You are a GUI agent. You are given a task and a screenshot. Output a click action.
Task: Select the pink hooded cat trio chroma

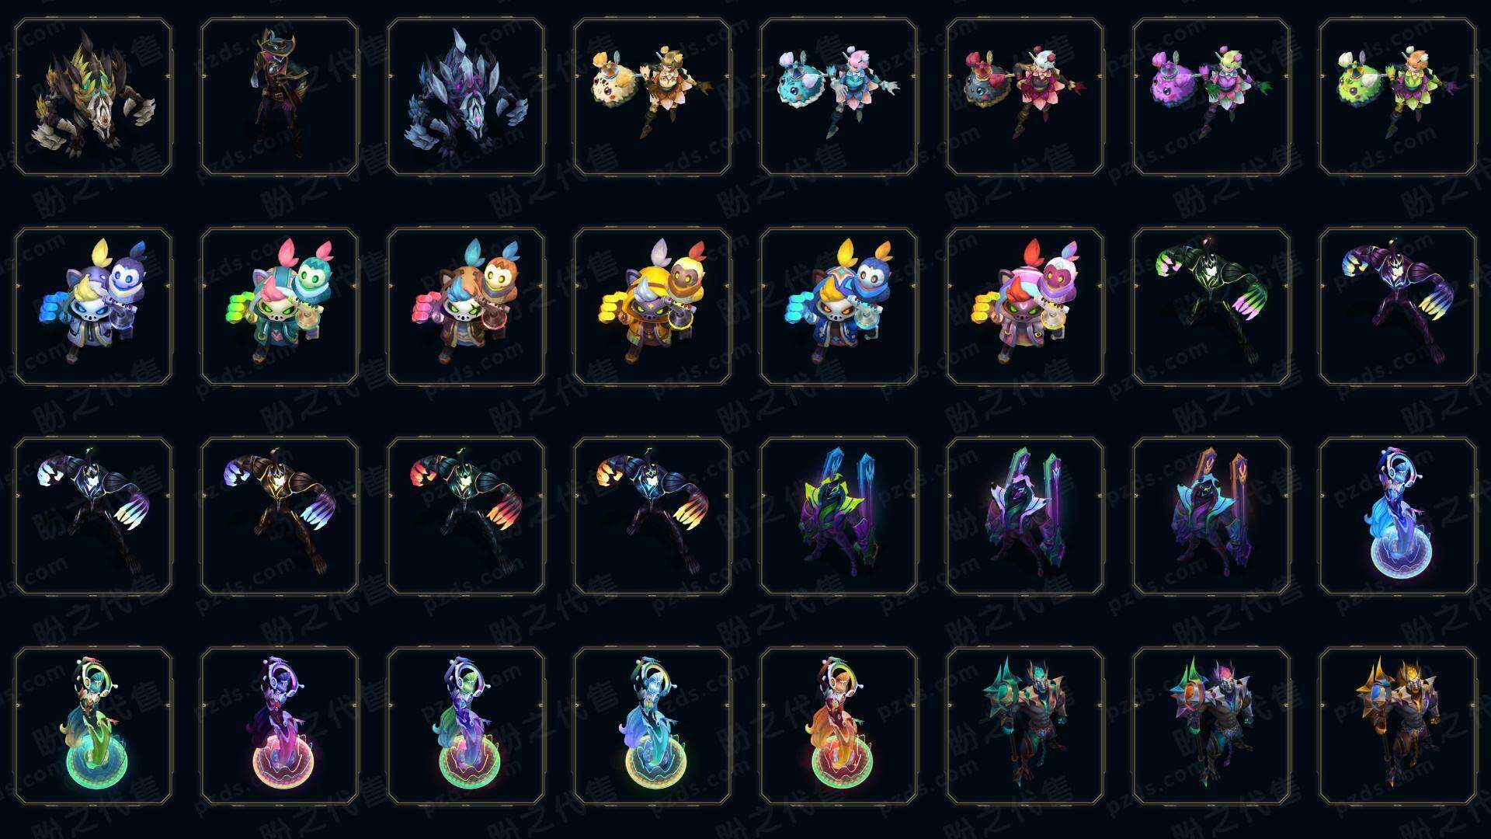[x=1025, y=307]
